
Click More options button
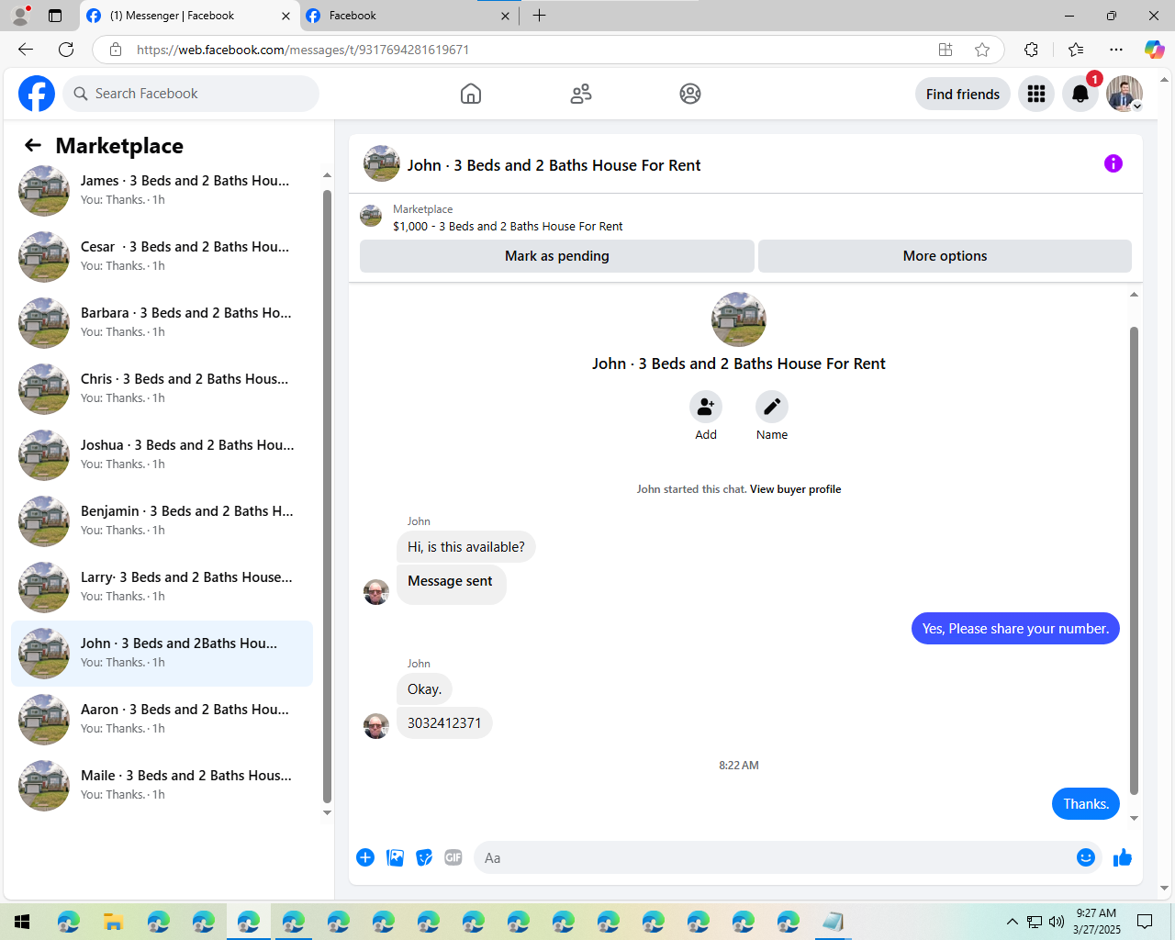945,256
